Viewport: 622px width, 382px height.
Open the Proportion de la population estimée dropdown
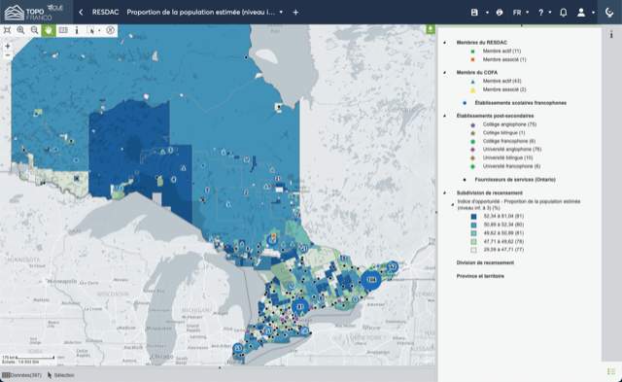[x=281, y=13]
